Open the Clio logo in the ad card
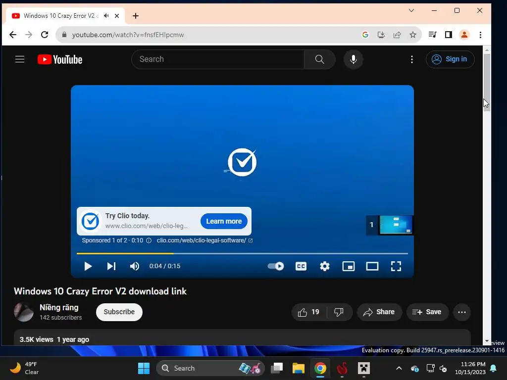This screenshot has height=380, width=507. 91,221
